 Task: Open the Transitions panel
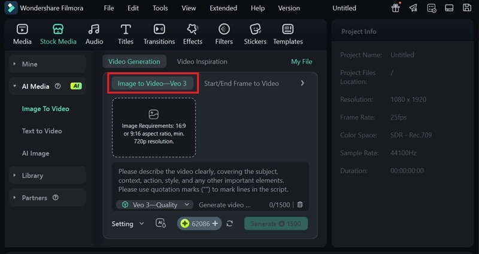(159, 34)
